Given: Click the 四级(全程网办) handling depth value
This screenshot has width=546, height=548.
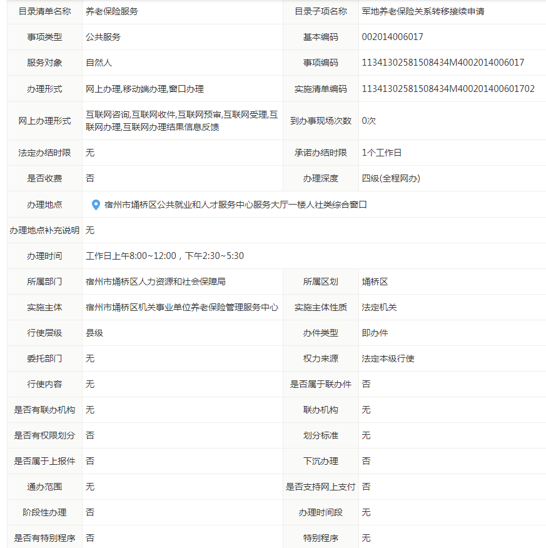Looking at the screenshot, I should click(x=391, y=178).
